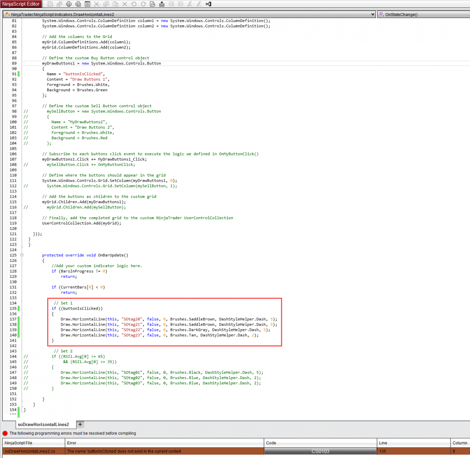Click the Print icon
Image resolution: width=470 pixels, height=458 pixels.
(69, 4)
